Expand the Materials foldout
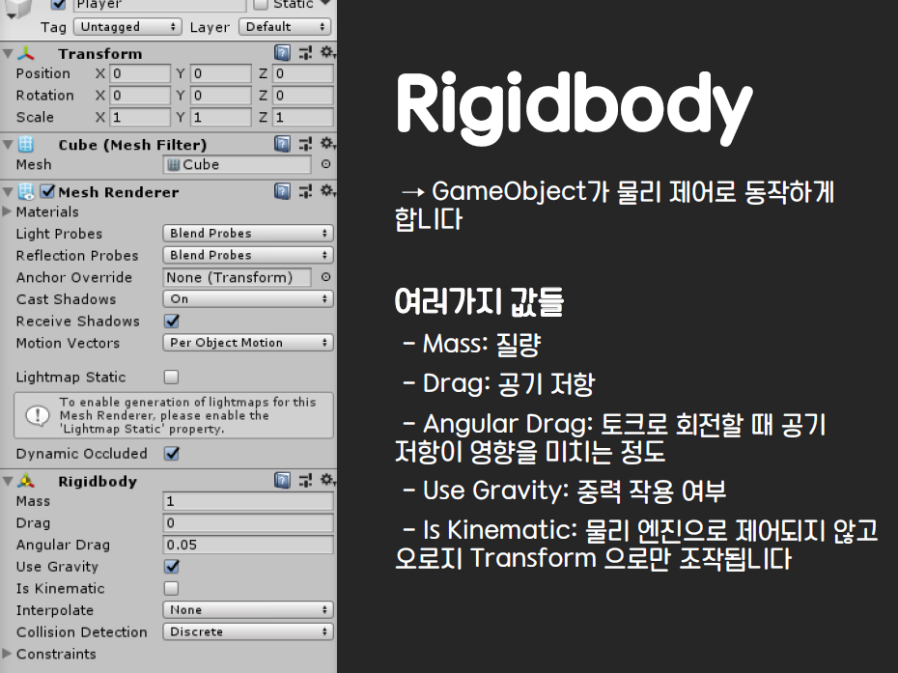The image size is (898, 673). 7,211
